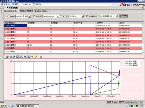145x108 pixels.
Task: Expand the batch number combo box
Action: (58, 16)
